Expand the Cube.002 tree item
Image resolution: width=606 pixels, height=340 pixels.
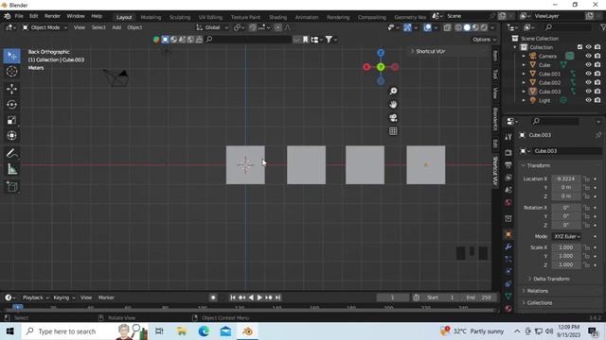coord(524,82)
